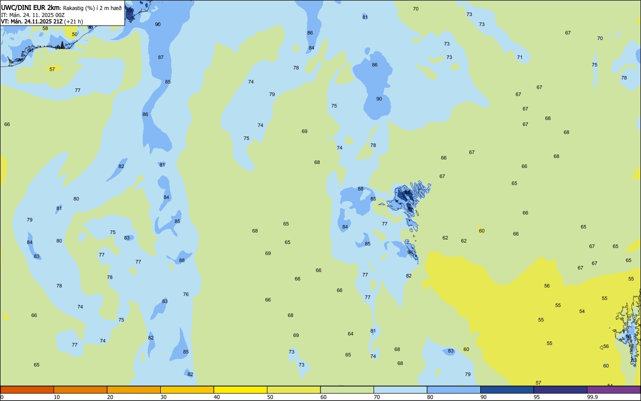Image resolution: width=641 pixels, height=401 pixels.
Task: Click the amber 20–30 legend swatch
Action: tap(134, 389)
